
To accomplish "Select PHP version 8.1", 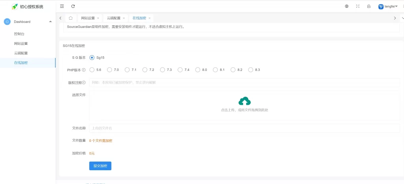I will [215, 70].
